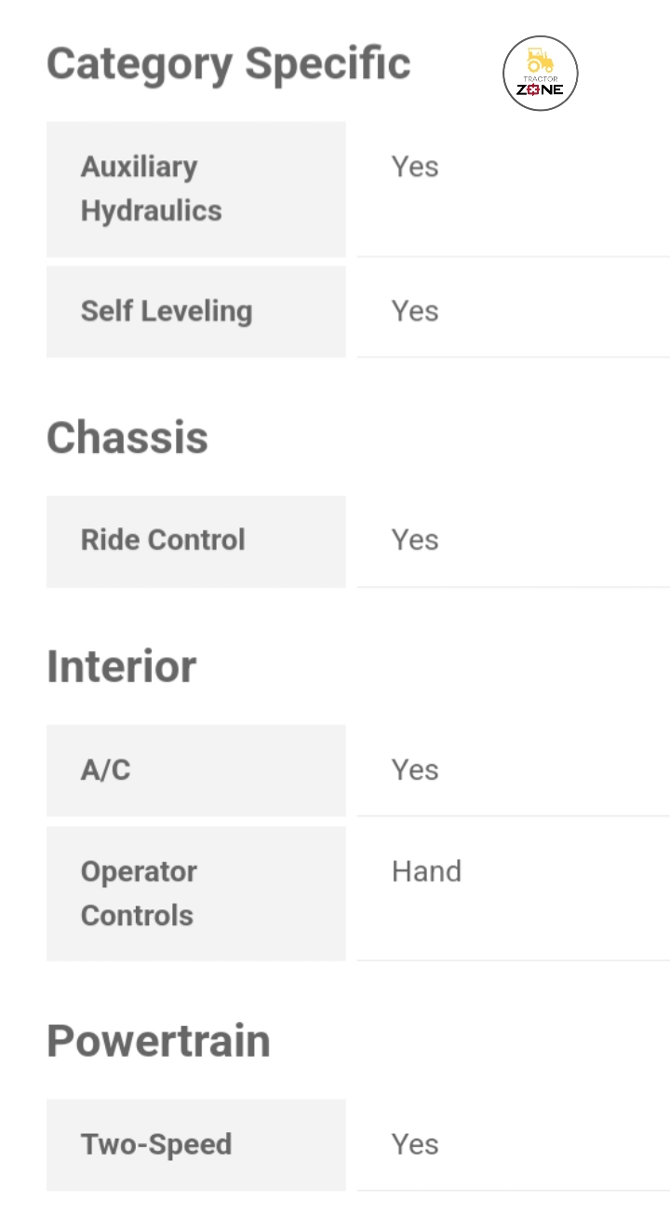Click the Operator Controls label cell
Image resolution: width=670 pixels, height=1229 pixels.
point(195,894)
